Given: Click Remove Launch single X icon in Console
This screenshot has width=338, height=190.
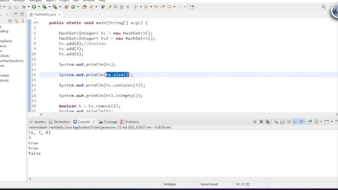Looking at the screenshot, I should click(x=261, y=122).
